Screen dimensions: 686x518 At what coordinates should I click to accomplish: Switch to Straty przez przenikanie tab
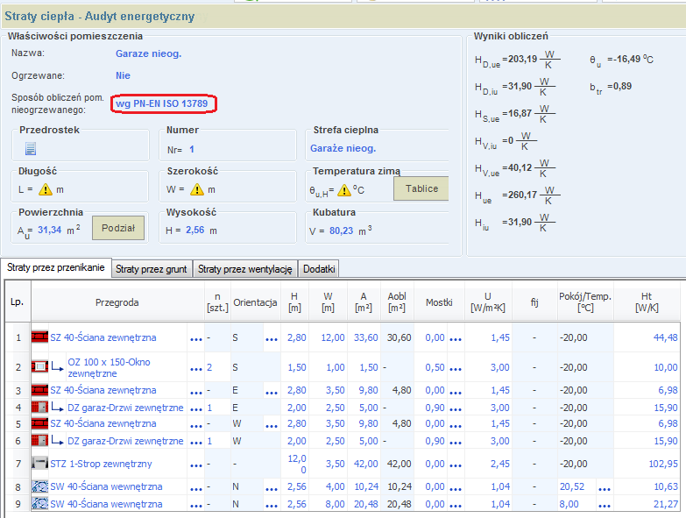pyautogui.click(x=55, y=267)
